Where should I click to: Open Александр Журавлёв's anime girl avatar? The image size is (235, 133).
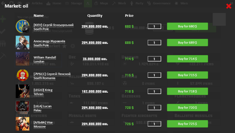click(x=23, y=43)
